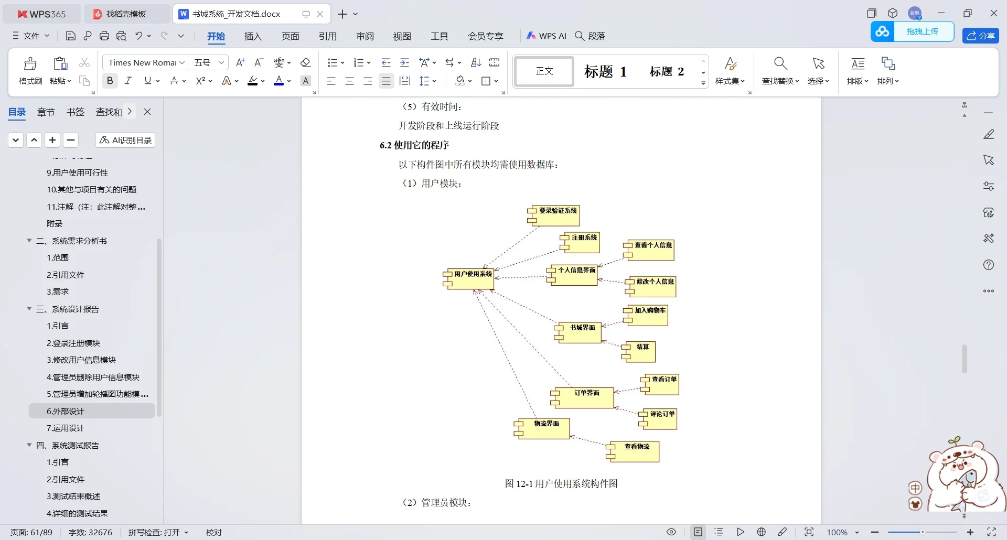The height and width of the screenshot is (540, 1007).
Task: Collapse the 三、系统设计报告 outline section
Action: [x=29, y=309]
